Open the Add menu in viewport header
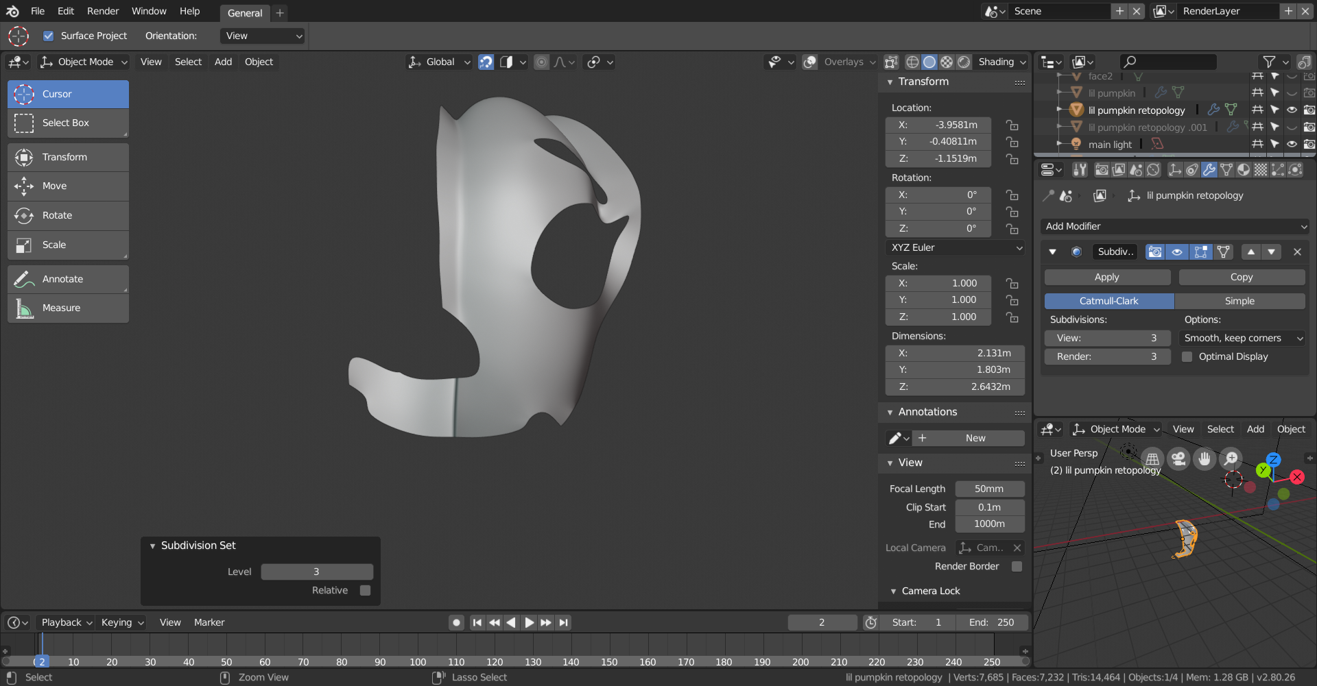1317x686 pixels. tap(223, 62)
